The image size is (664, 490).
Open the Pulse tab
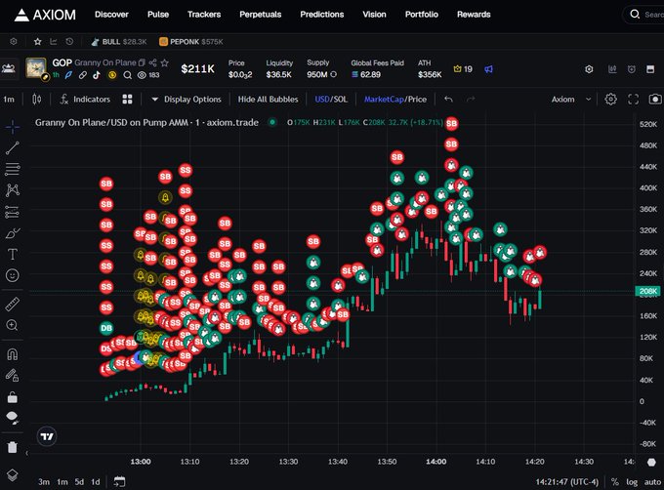(x=158, y=15)
